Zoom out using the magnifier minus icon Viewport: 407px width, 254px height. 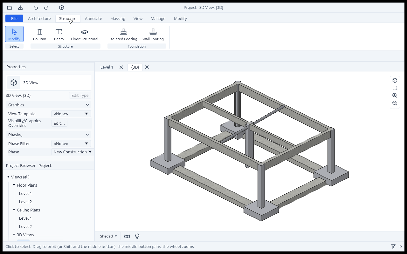(x=395, y=103)
